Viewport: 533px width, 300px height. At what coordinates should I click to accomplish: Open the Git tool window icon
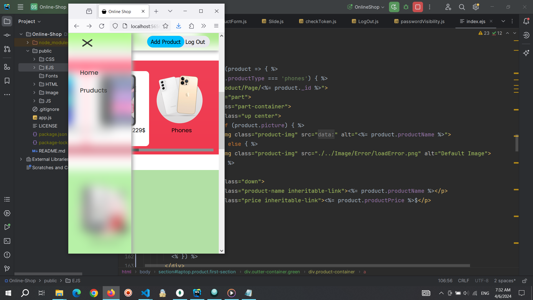7,269
